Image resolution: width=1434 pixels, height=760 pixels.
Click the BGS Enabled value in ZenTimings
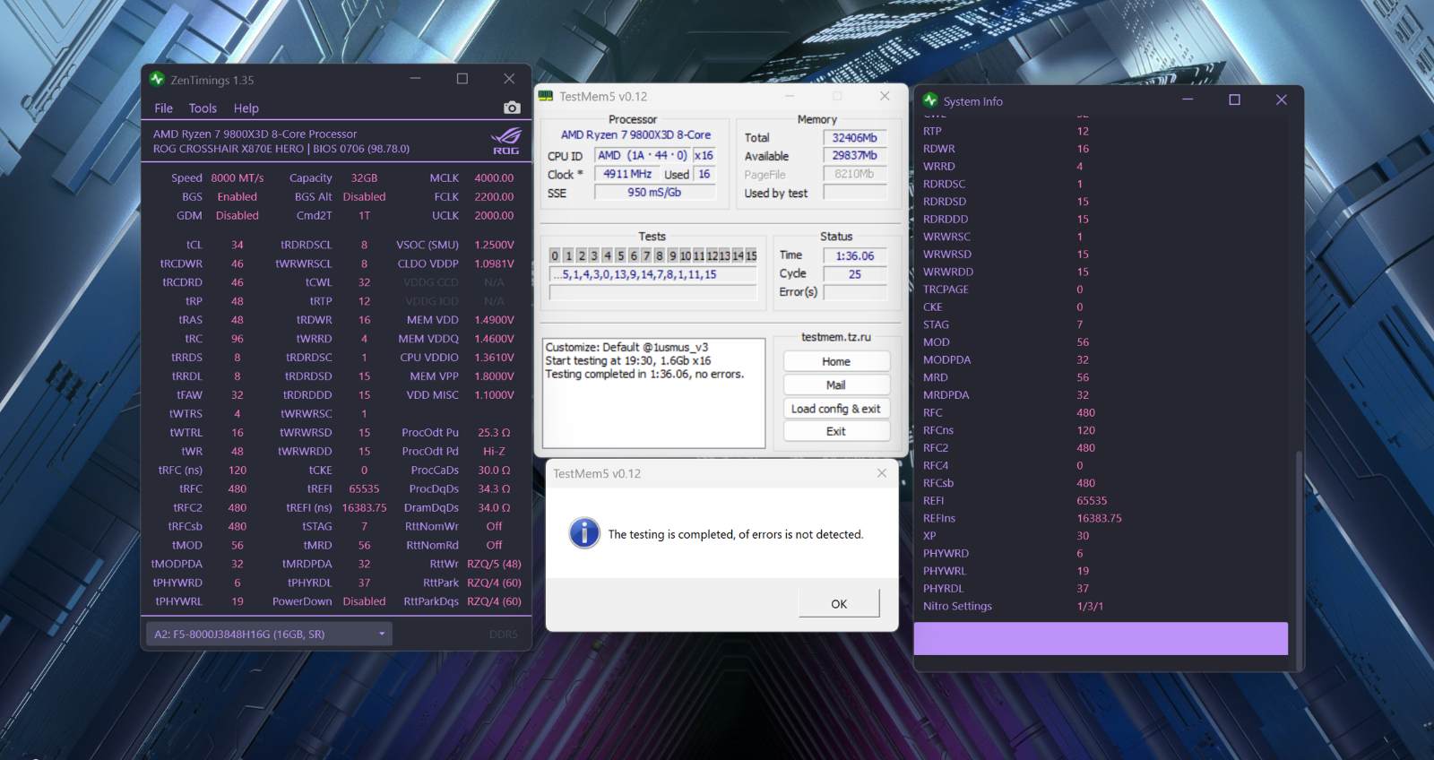tap(238, 196)
